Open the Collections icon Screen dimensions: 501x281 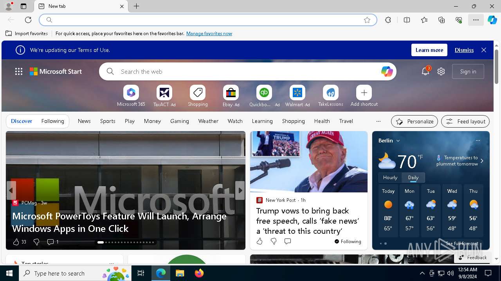coord(442,20)
